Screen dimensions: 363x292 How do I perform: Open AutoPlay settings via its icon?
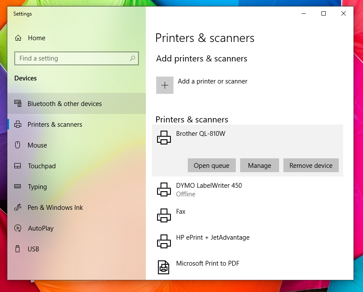coord(17,228)
